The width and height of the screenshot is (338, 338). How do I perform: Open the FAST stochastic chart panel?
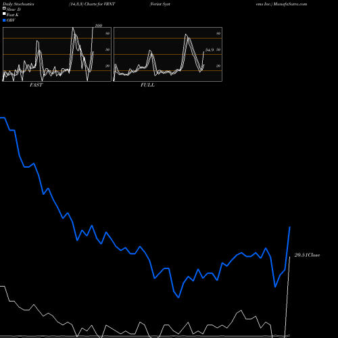(57, 54)
